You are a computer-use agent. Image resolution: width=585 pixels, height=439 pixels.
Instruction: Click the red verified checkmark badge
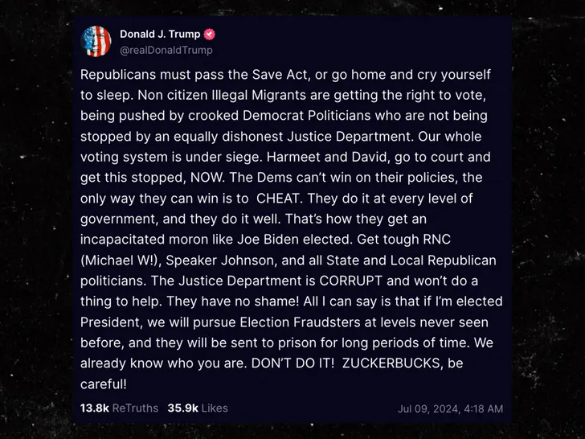click(209, 34)
